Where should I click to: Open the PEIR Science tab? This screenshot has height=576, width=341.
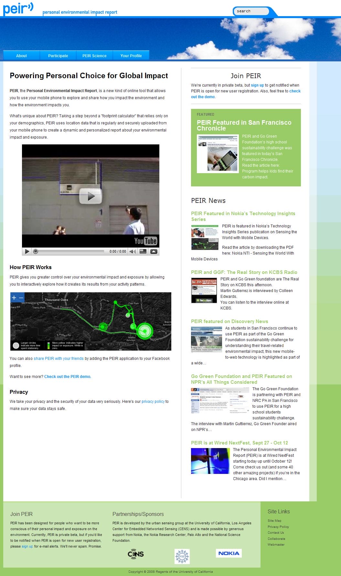click(x=94, y=56)
